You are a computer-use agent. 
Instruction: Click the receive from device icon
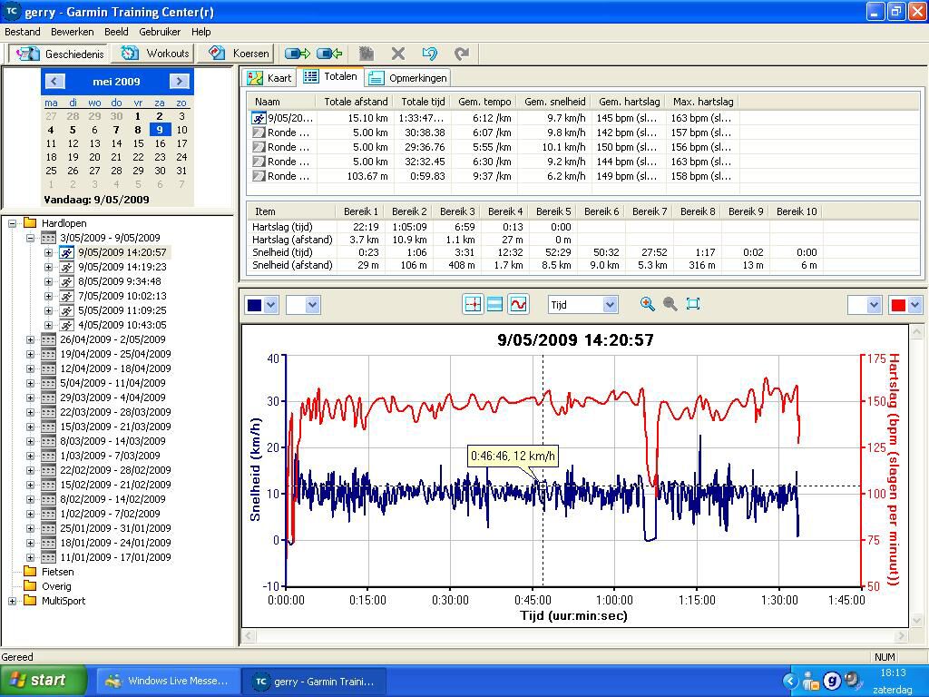(328, 54)
